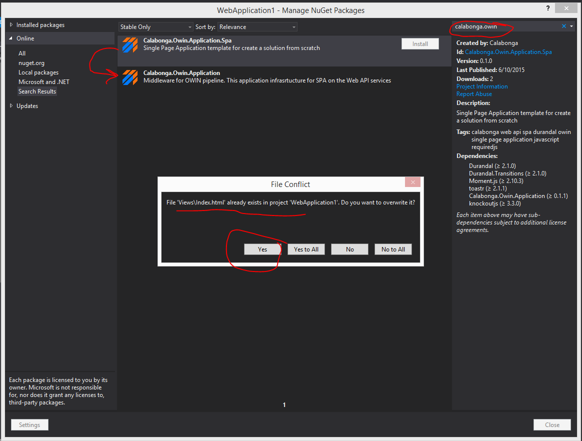Image resolution: width=582 pixels, height=441 pixels.
Task: Open the Sort by Relevance dropdown
Action: pyautogui.click(x=257, y=26)
